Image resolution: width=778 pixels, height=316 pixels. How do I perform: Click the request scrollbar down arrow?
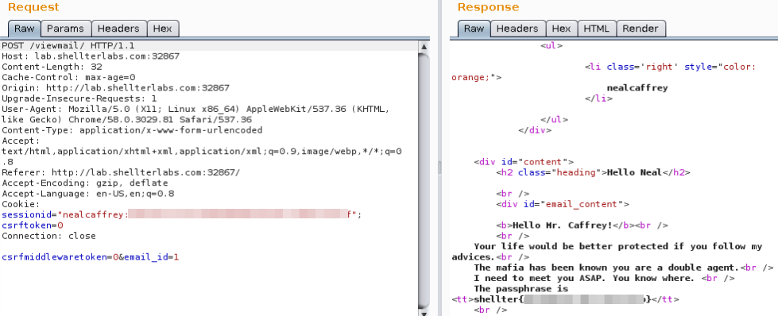[424, 313]
